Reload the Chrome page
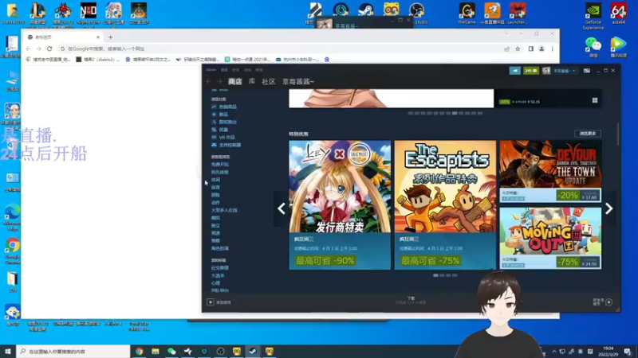 (x=49, y=49)
